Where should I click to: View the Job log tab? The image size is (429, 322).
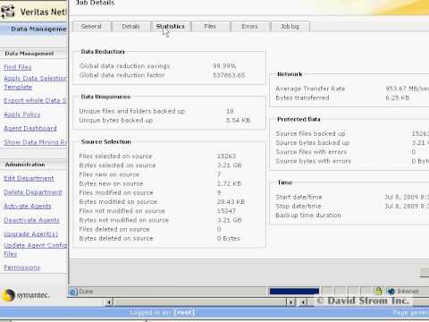290,26
